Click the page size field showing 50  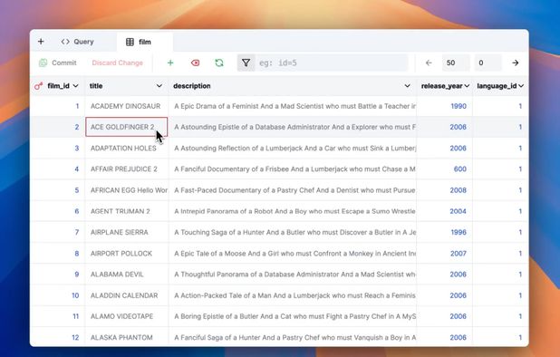click(456, 63)
